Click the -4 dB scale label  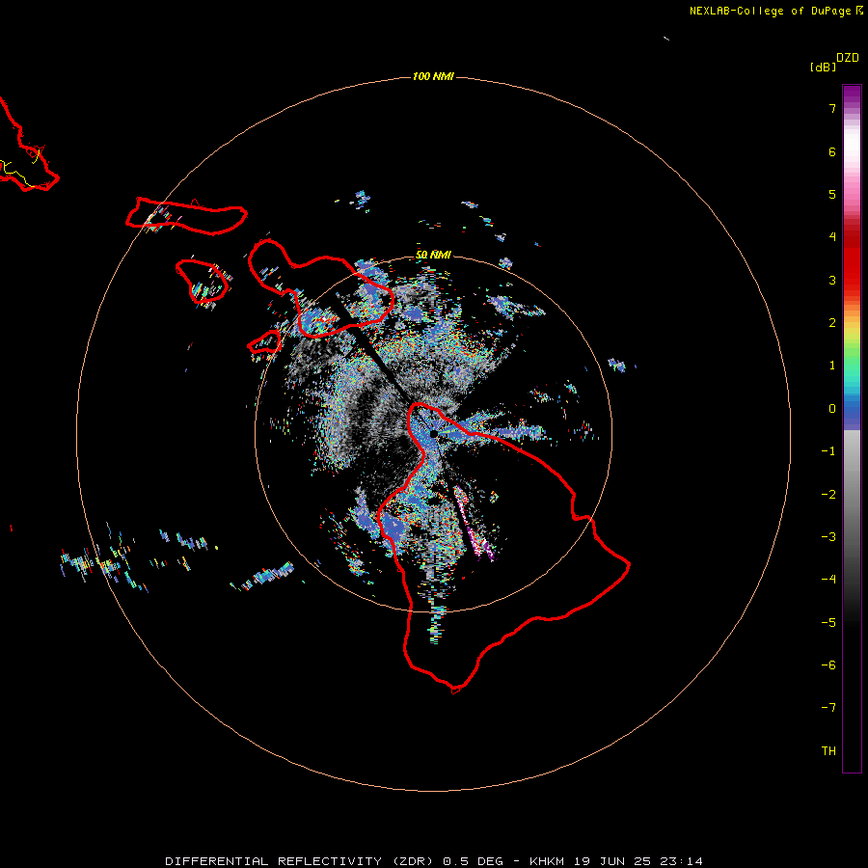(x=828, y=580)
